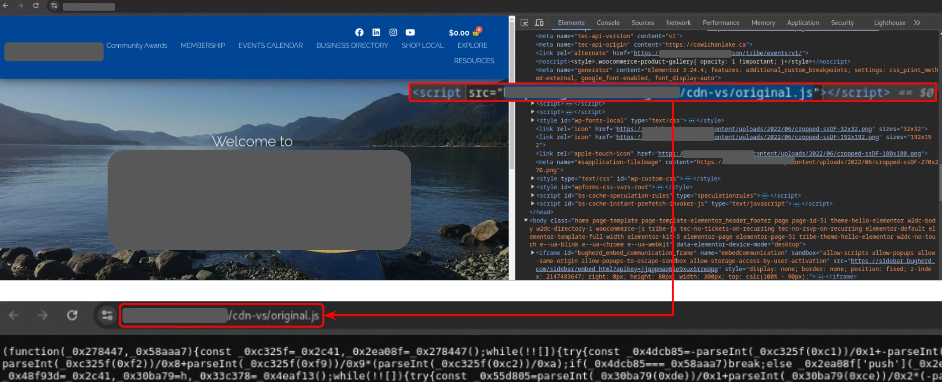This screenshot has height=382, width=942.
Task: Select the Elementor generator meta tag line
Action: pos(737,74)
